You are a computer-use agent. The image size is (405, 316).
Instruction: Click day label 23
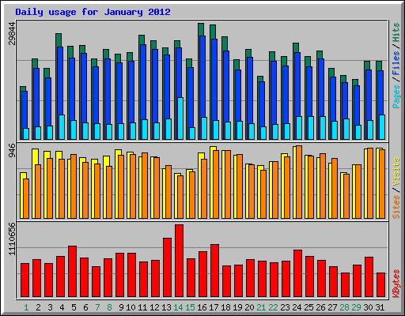285,307
